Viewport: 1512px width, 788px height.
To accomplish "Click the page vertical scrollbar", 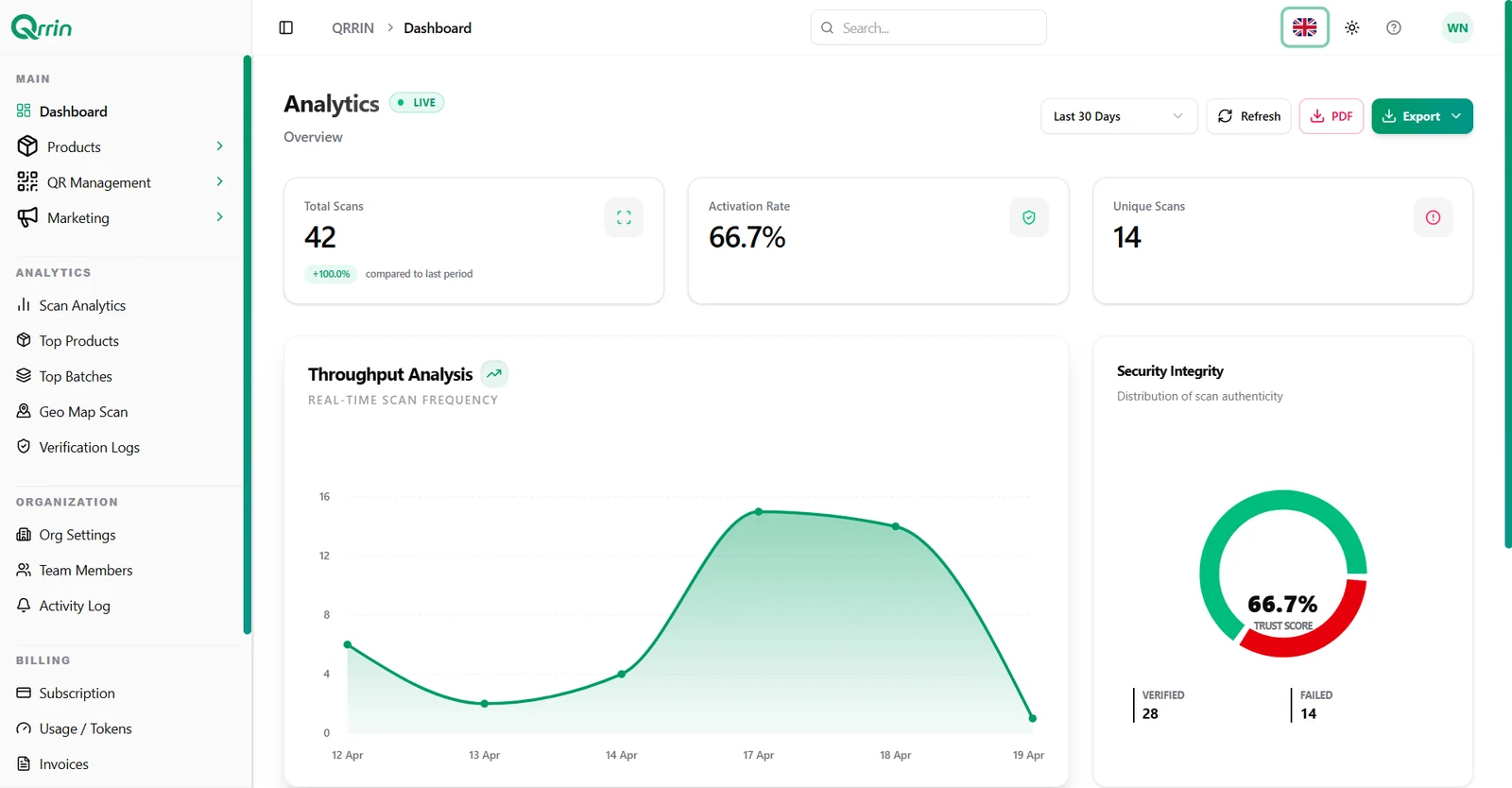I will 1507,274.
